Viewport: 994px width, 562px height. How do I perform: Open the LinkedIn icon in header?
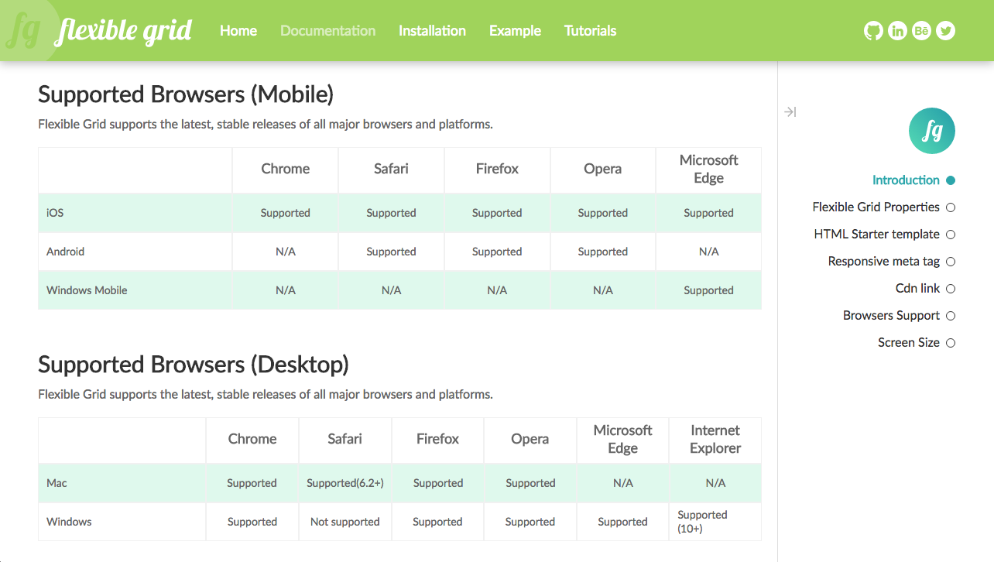[897, 31]
